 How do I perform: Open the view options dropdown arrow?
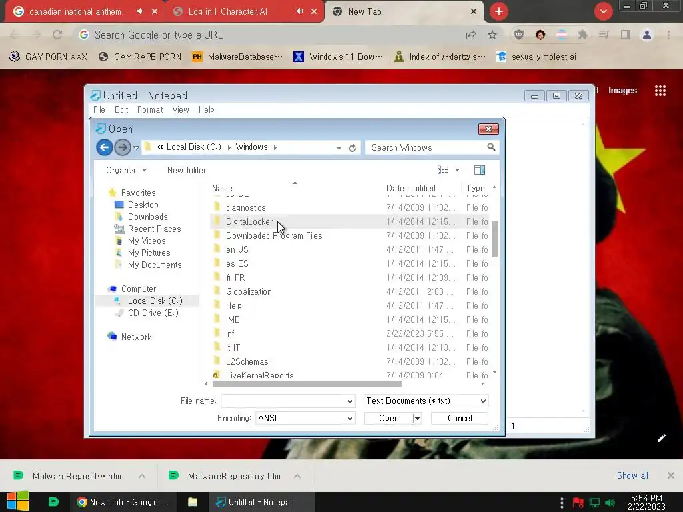coord(457,170)
